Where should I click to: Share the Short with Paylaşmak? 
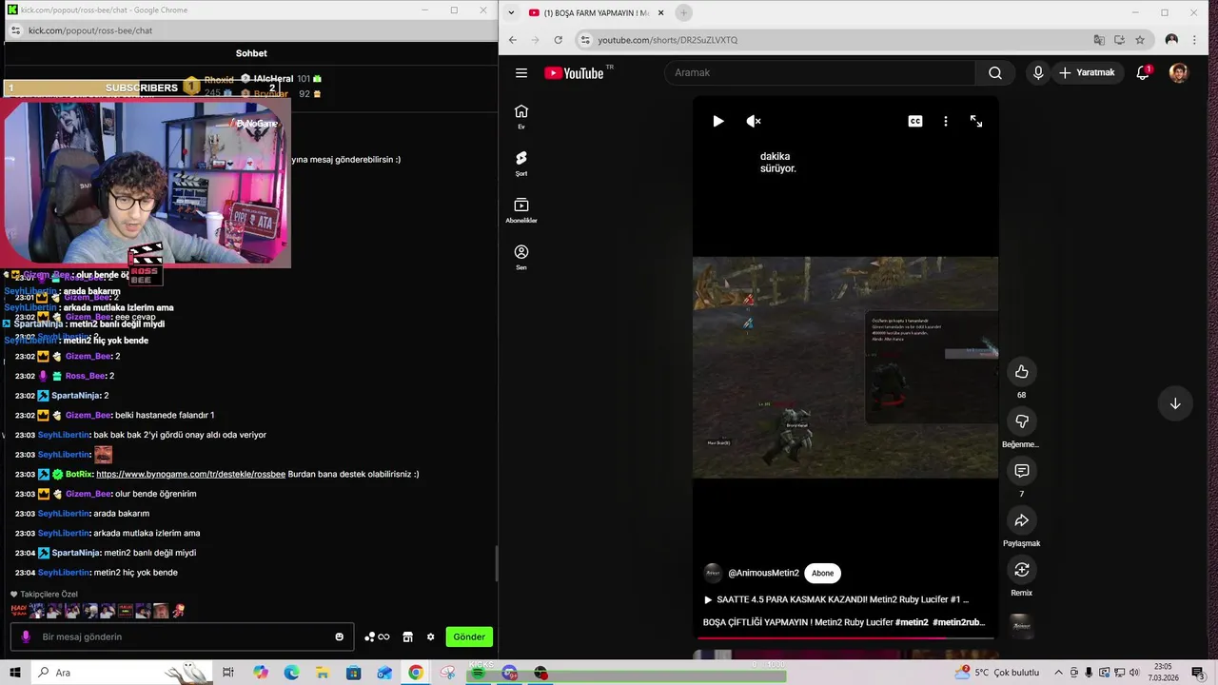point(1022,520)
